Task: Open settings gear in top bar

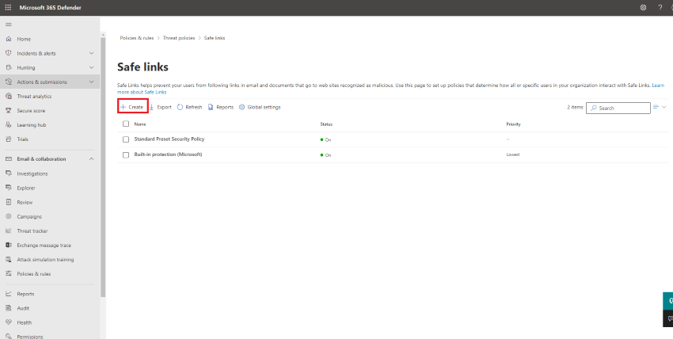Action: [643, 7]
